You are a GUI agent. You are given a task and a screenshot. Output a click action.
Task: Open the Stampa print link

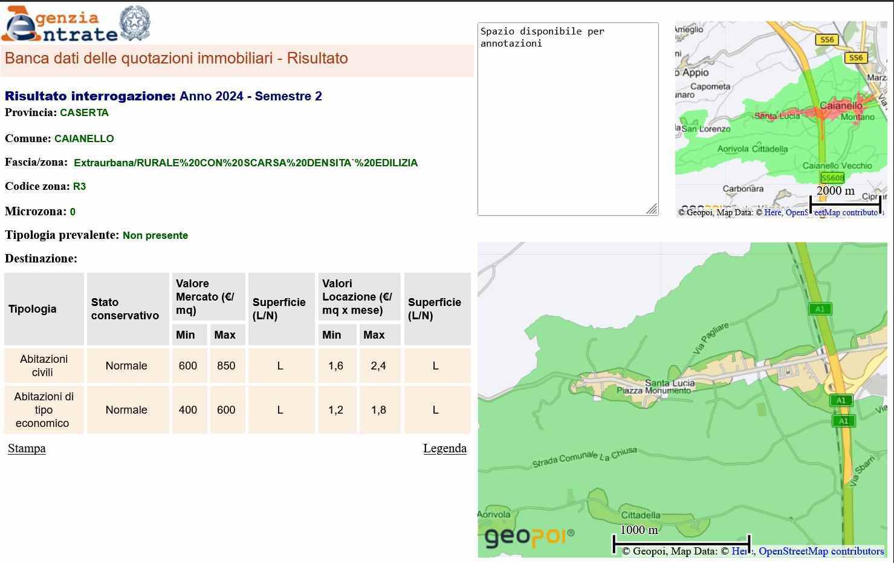[x=27, y=448]
